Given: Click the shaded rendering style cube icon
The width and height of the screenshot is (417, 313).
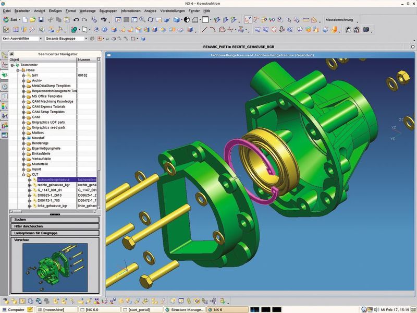Looking at the screenshot, I should (x=176, y=20).
